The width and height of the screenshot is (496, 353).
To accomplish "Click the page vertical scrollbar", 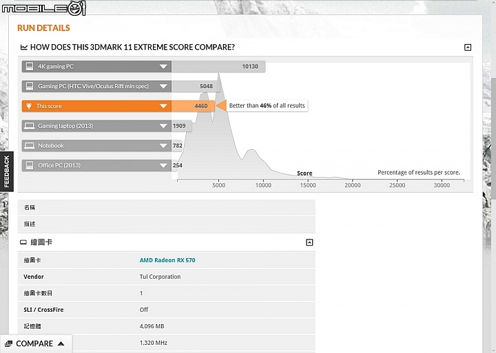I will point(493,139).
